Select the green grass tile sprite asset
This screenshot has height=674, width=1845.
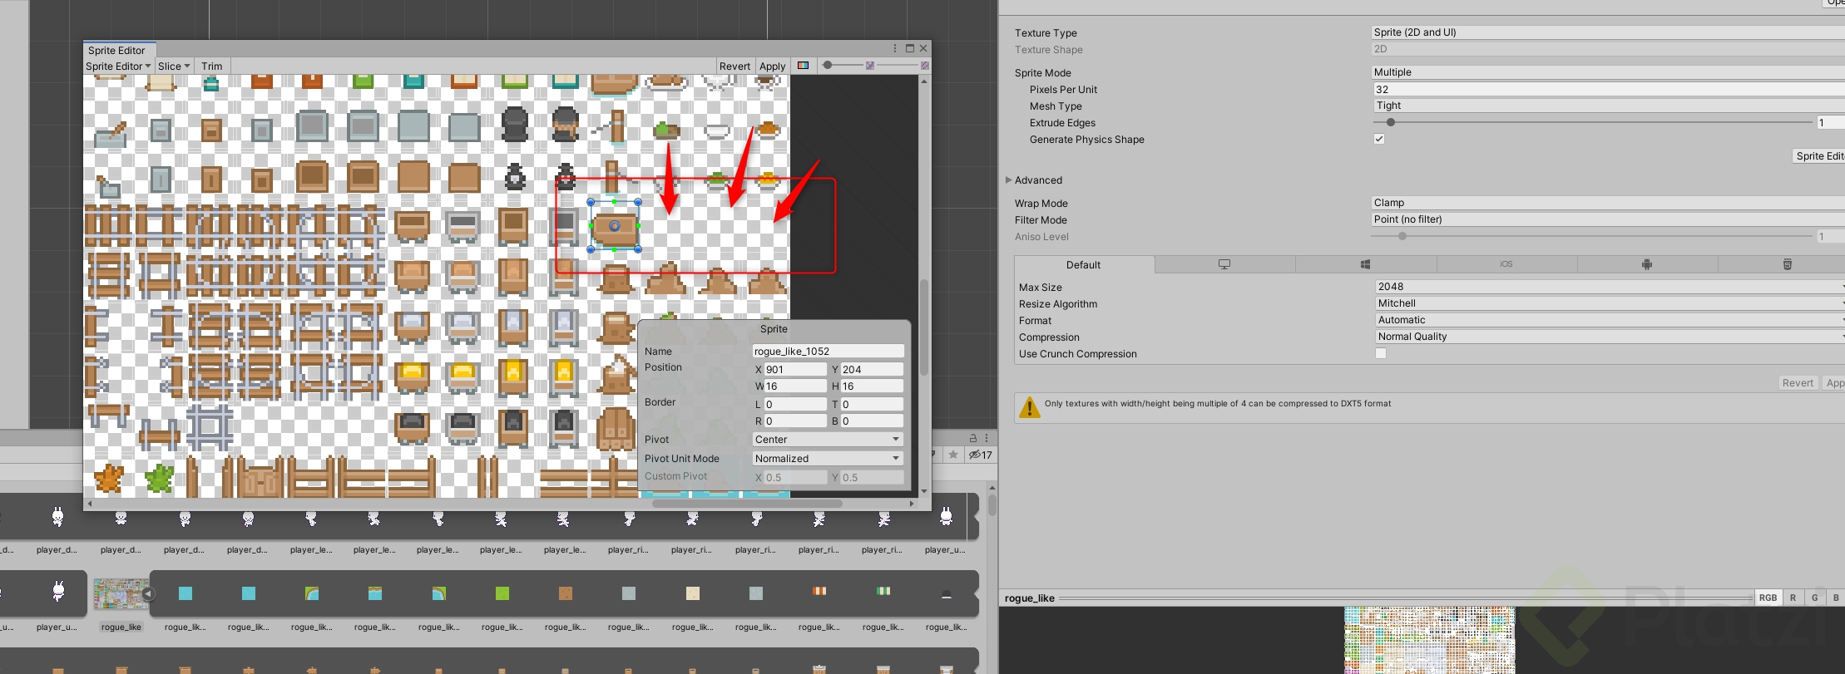(x=502, y=593)
